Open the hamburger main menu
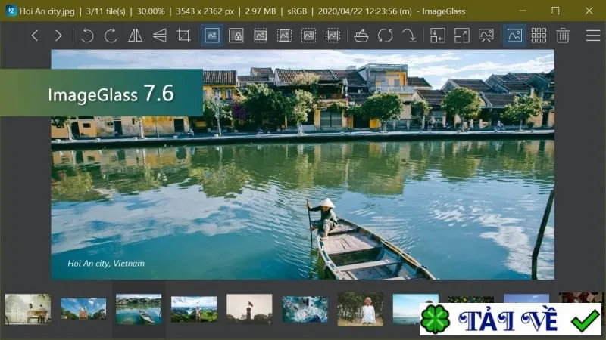This screenshot has height=340, width=606. (x=593, y=36)
